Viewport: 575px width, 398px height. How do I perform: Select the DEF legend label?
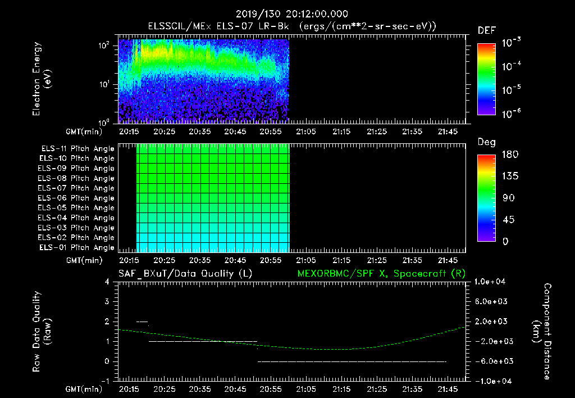tap(487, 30)
